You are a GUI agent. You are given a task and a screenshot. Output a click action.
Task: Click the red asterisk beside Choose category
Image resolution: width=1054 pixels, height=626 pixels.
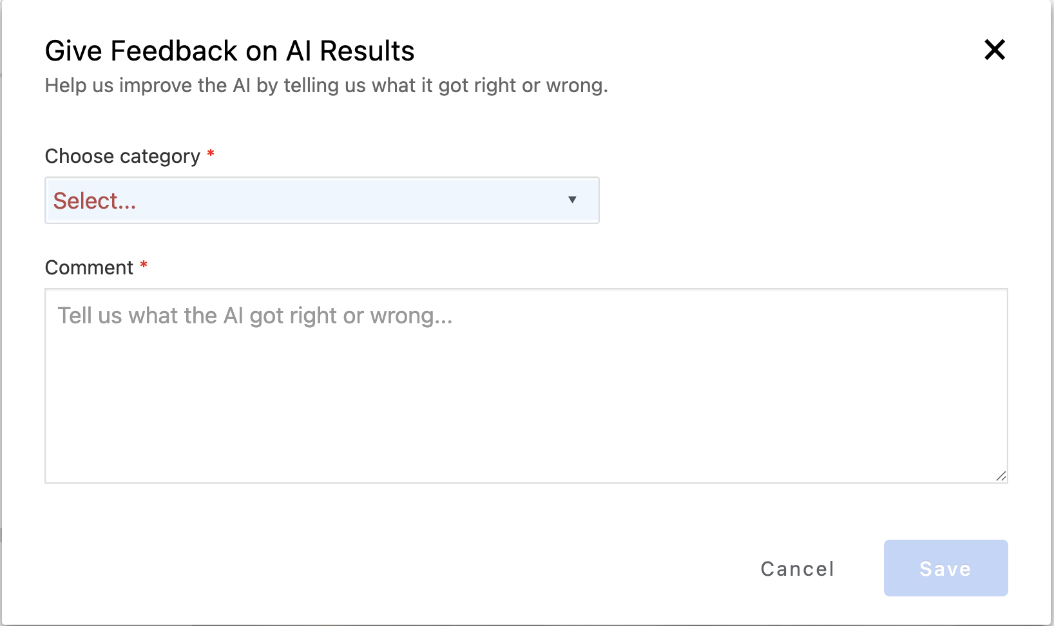click(211, 155)
